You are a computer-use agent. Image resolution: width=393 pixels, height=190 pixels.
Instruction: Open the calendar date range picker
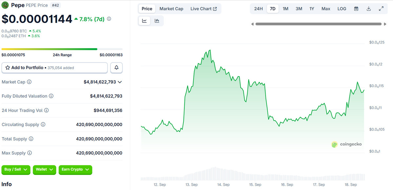click(356, 9)
